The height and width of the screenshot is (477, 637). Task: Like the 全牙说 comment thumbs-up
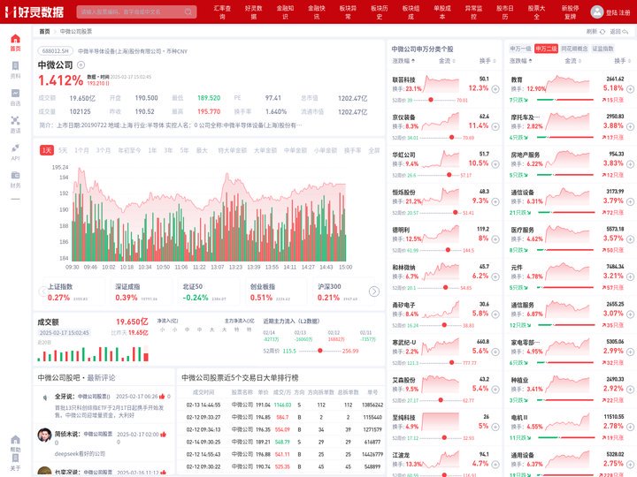click(162, 397)
